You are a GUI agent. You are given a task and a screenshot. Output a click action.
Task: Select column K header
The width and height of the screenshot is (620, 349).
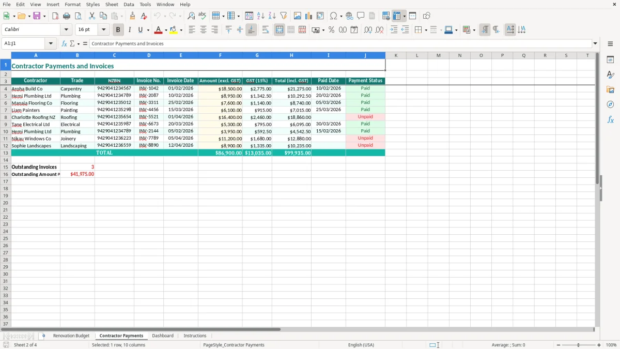tap(396, 55)
